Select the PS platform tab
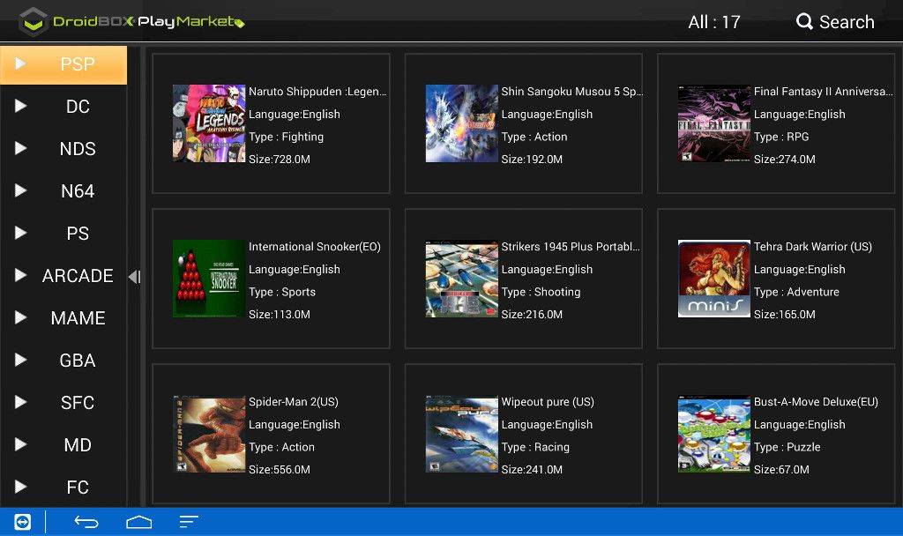 63,233
